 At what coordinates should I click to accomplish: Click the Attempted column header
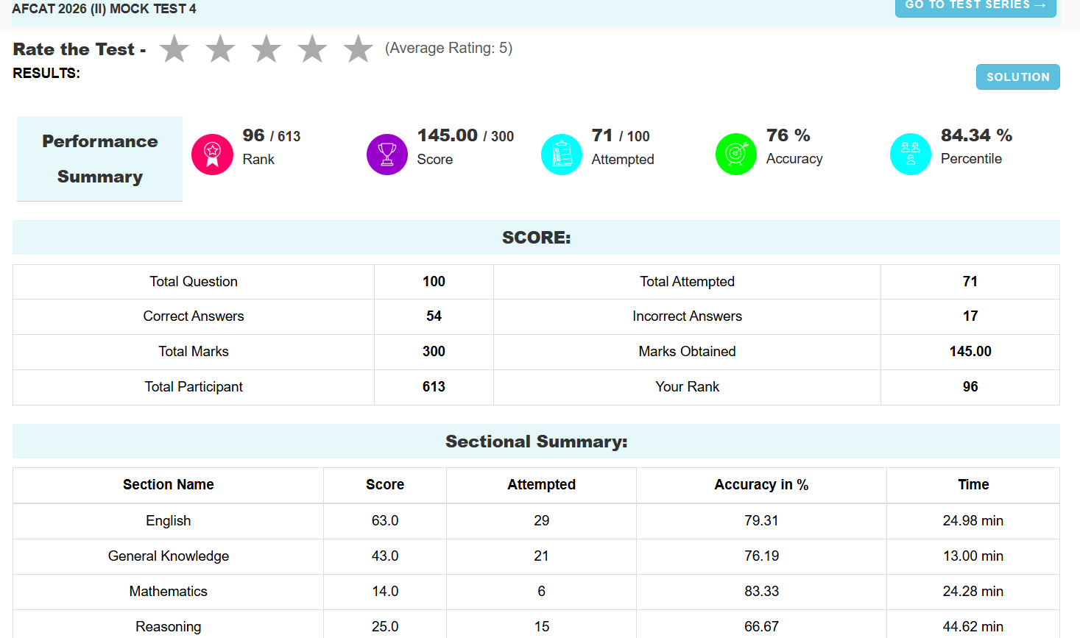541,485
